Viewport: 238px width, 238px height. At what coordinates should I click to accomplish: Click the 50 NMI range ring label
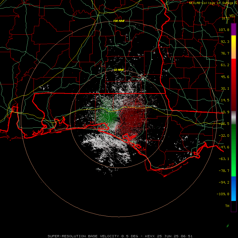point(119,70)
